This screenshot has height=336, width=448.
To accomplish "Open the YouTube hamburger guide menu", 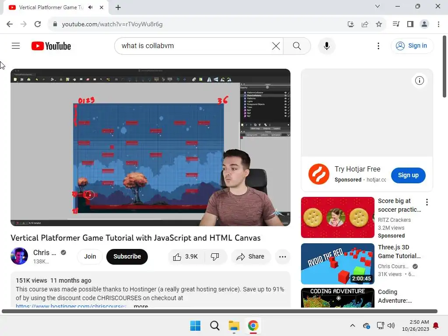I will (x=16, y=45).
